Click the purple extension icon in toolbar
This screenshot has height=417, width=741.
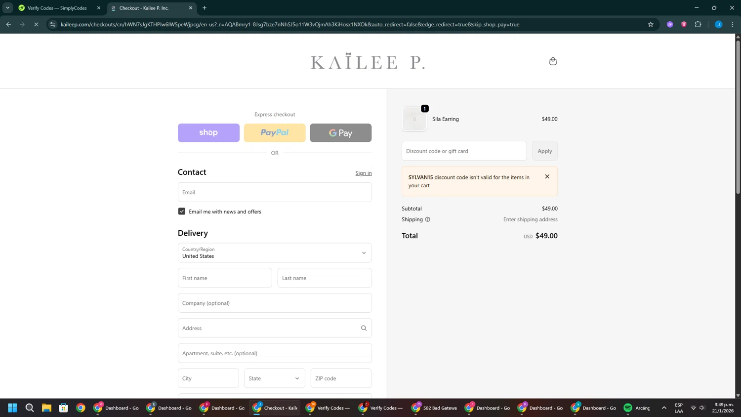[670, 24]
